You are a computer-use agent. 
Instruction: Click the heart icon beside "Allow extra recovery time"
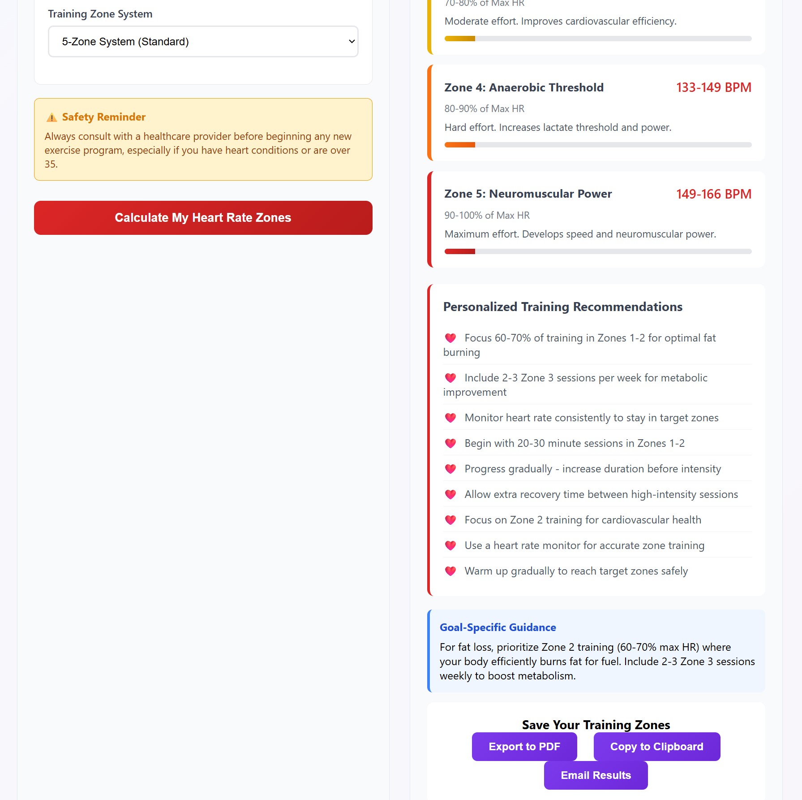click(450, 494)
